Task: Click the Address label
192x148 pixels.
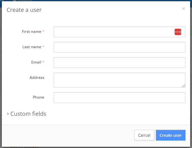Action: [x=37, y=78]
